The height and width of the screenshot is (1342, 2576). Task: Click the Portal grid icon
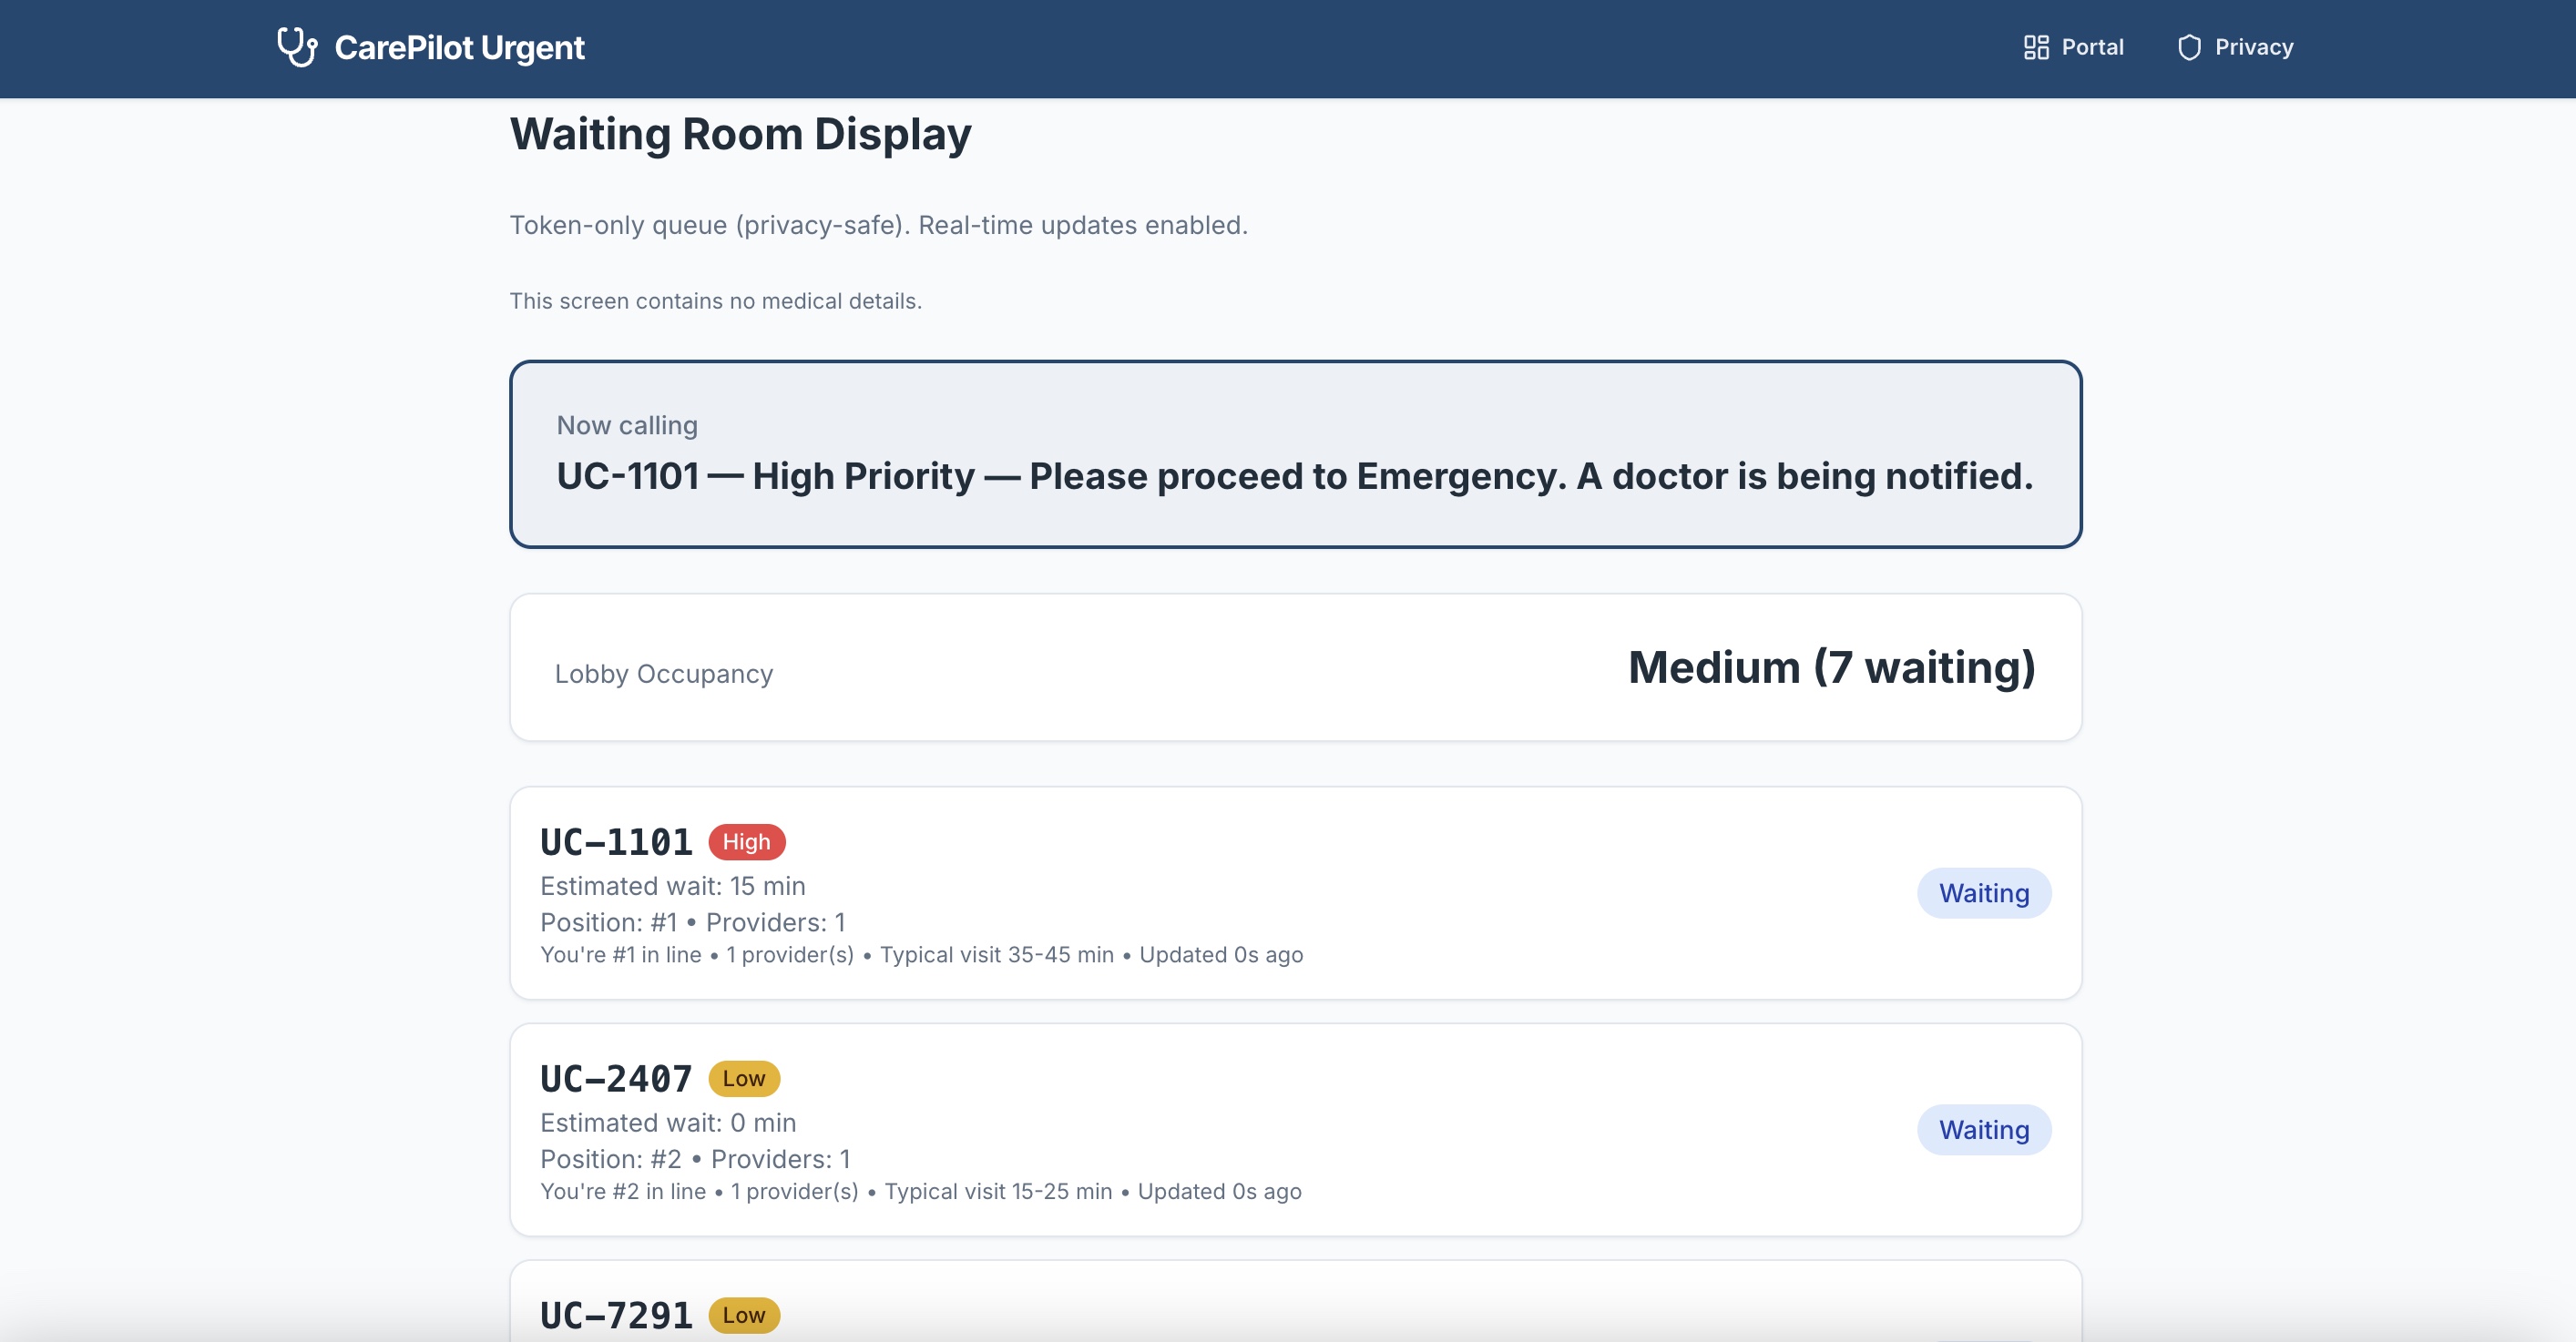pos(2035,47)
